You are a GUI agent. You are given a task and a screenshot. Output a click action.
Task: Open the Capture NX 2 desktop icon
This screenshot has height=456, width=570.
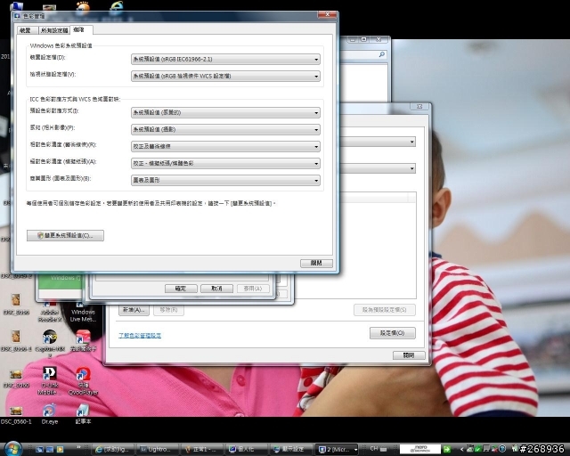50,342
